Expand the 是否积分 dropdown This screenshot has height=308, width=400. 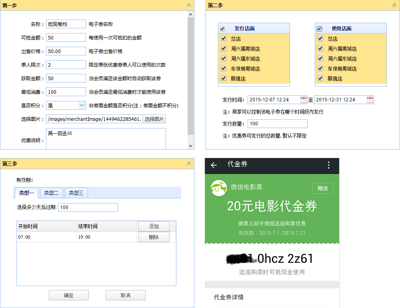[x=82, y=105]
